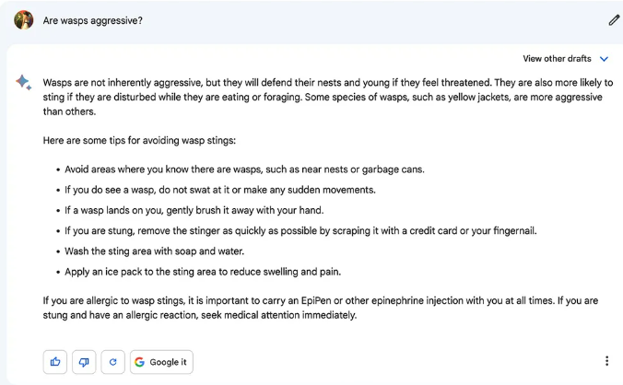The width and height of the screenshot is (623, 385).
Task: Click the pencil icon to edit prompt
Action: tap(614, 20)
